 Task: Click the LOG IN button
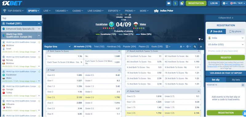coord(214,3)
